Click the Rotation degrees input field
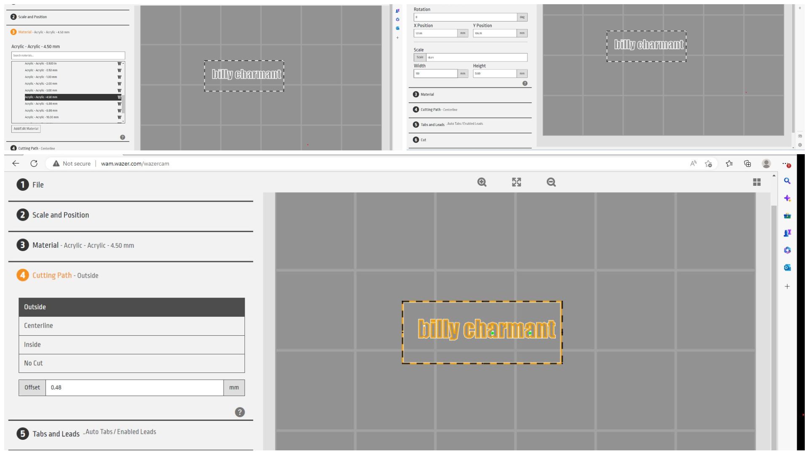The height and width of the screenshot is (455, 809). click(x=465, y=17)
